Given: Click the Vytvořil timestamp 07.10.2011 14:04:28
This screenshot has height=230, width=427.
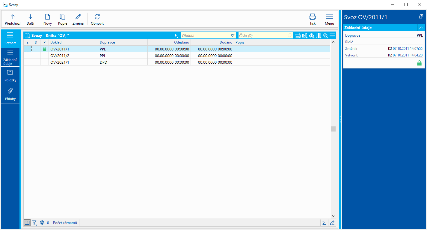Looking at the screenshot, I should pyautogui.click(x=408, y=55).
